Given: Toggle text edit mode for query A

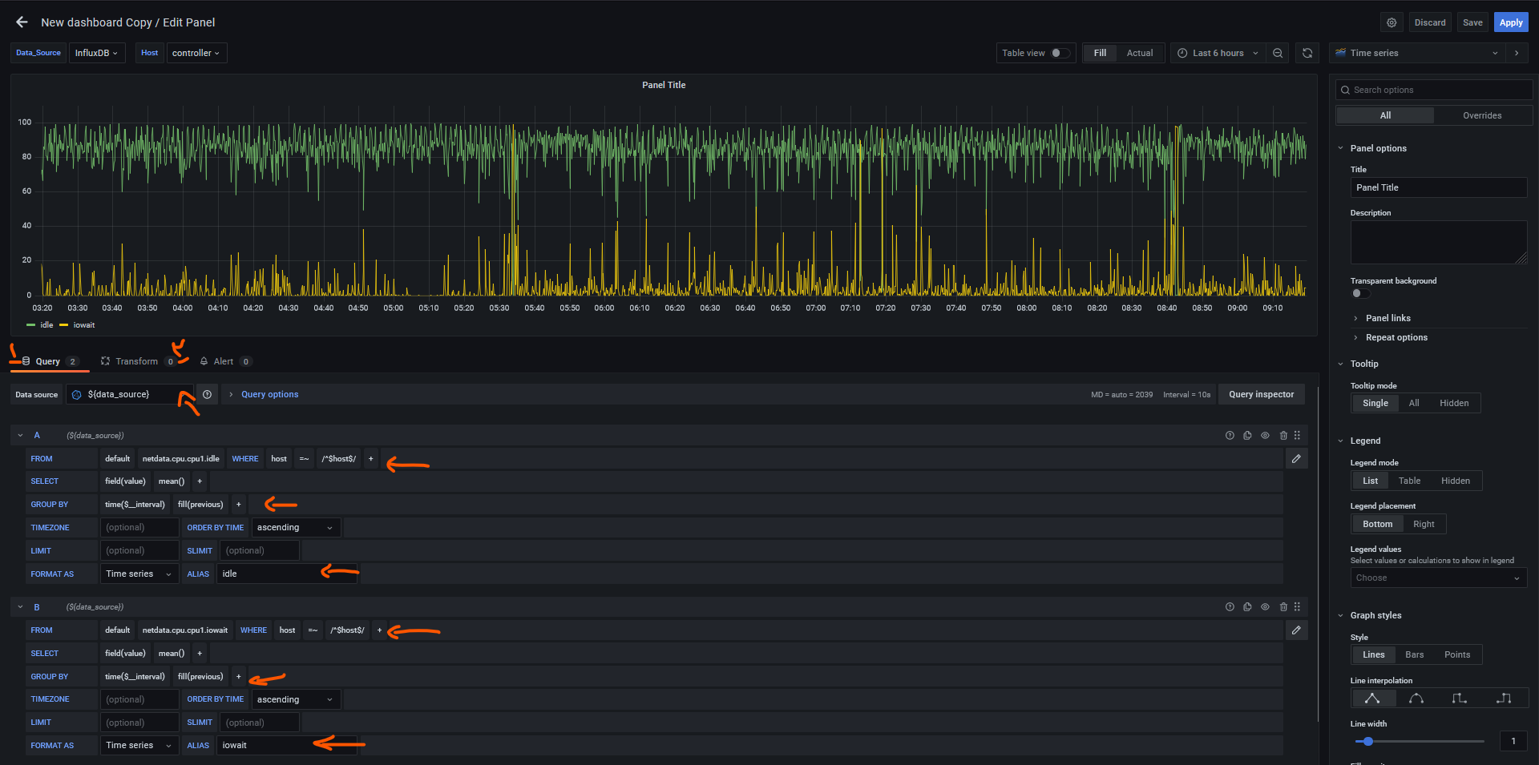Looking at the screenshot, I should 1296,459.
